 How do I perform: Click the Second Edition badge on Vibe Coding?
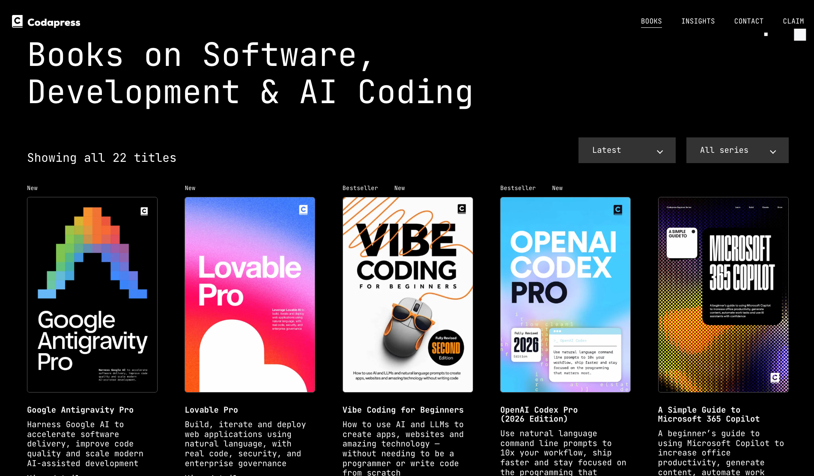point(446,348)
